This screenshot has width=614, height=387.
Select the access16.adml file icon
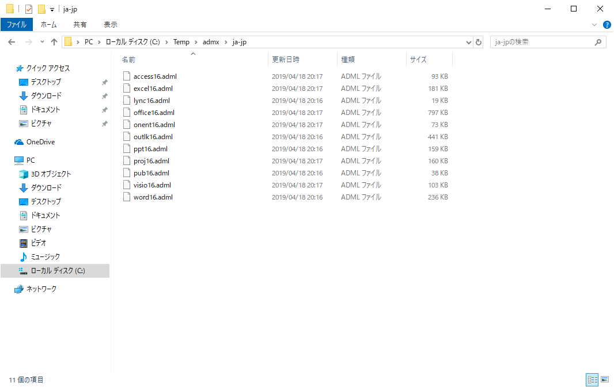click(127, 76)
